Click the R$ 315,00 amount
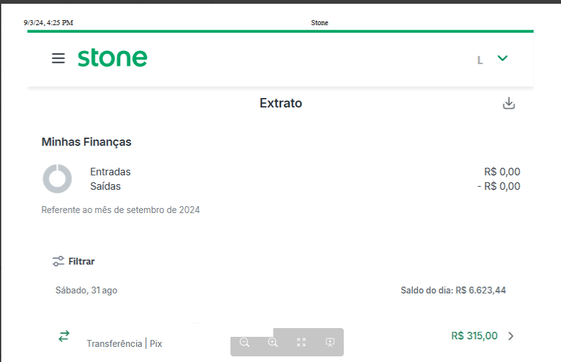The image size is (561, 362). (x=474, y=336)
